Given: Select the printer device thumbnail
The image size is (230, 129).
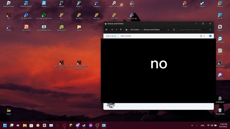Looking at the screenshot, I should (x=111, y=106).
